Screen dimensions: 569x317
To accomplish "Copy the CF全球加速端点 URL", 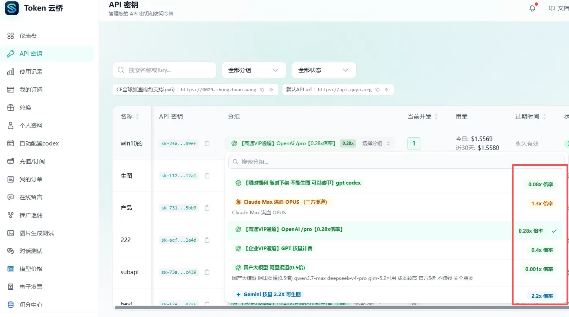I will (x=262, y=90).
